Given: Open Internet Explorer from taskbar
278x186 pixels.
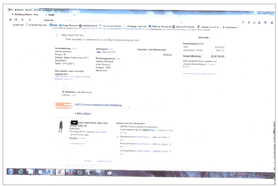Looking at the screenshot, I should click(x=21, y=172).
